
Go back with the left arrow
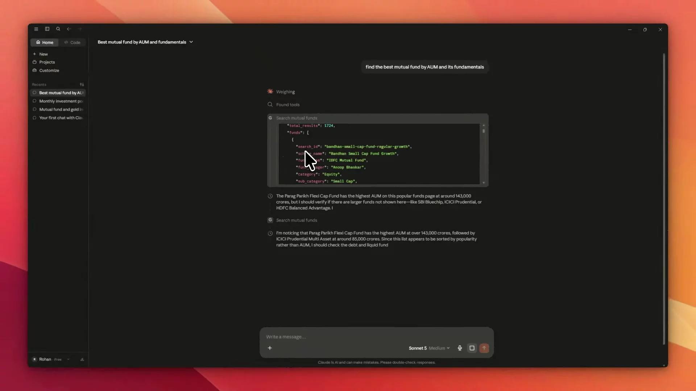pos(69,29)
